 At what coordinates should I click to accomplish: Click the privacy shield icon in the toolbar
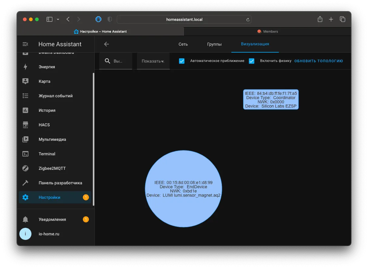110,19
